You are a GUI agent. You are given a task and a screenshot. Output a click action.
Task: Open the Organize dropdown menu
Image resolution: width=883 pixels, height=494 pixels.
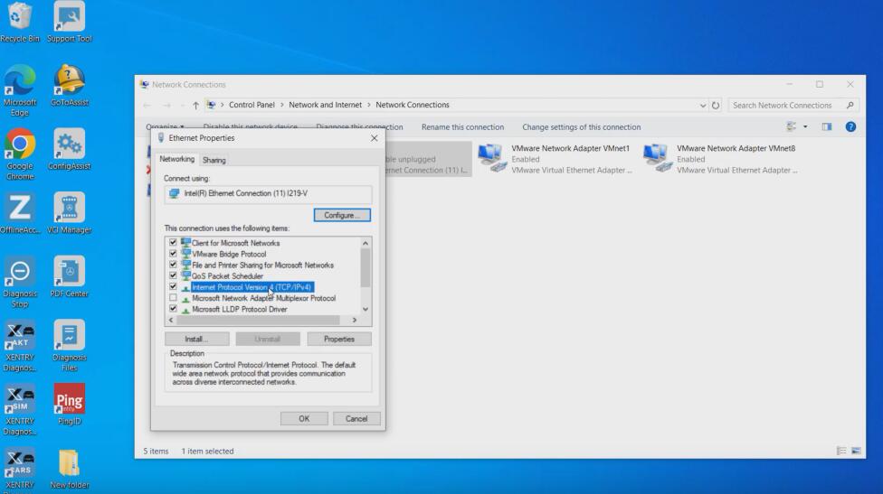coord(165,127)
